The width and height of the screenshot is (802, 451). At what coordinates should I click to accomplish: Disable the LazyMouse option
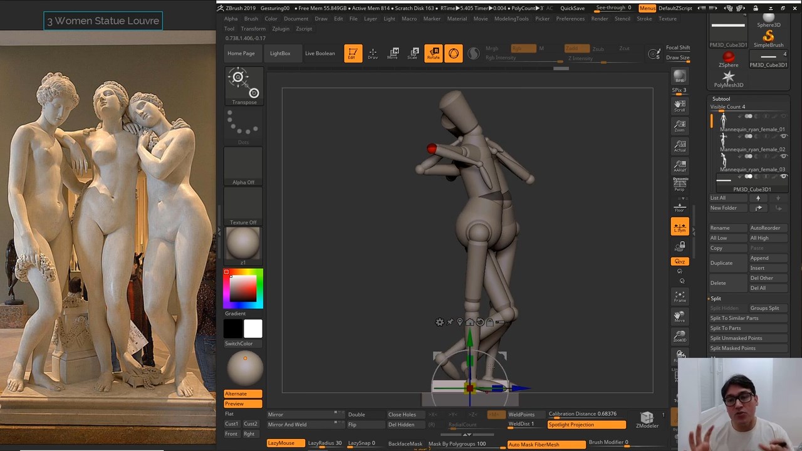click(286, 443)
